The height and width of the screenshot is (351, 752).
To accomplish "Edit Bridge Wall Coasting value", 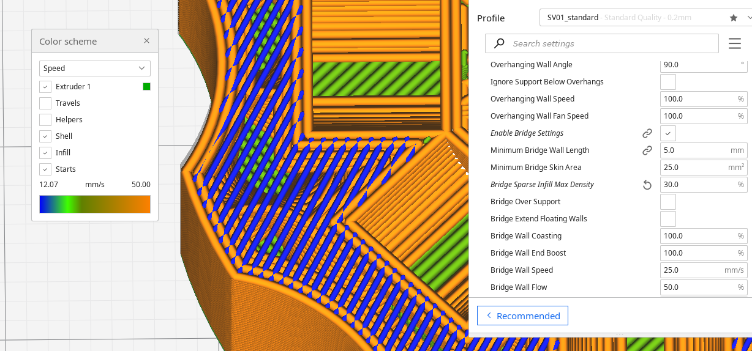I will point(704,236).
